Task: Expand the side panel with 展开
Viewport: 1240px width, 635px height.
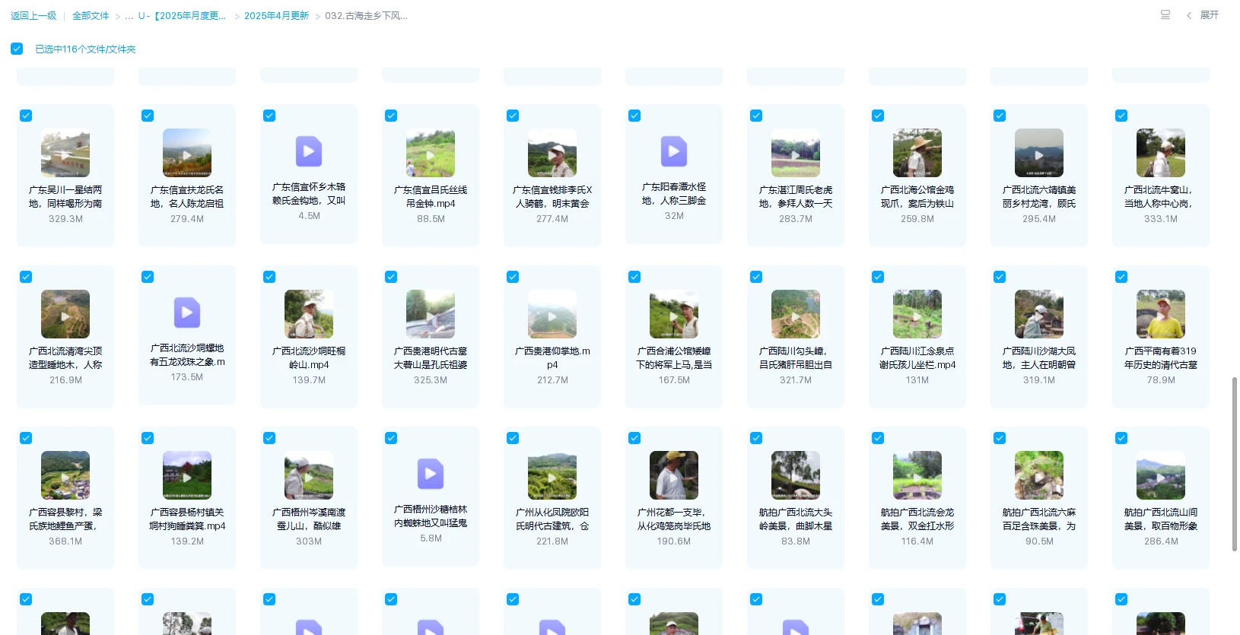Action: [x=1203, y=15]
